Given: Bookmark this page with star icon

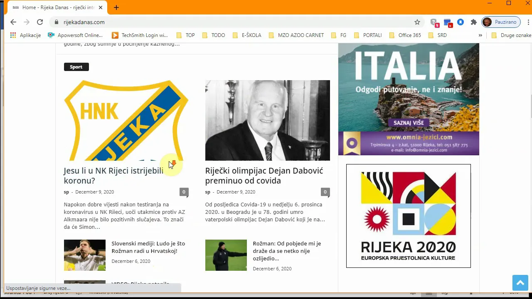Looking at the screenshot, I should click(417, 22).
